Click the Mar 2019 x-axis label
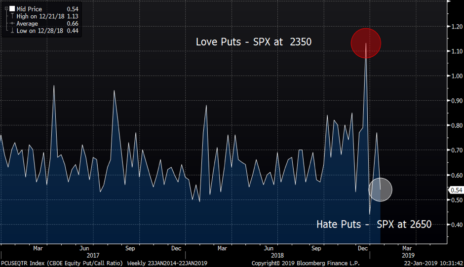Image resolution: width=464 pixels, height=267 pixels. [x=407, y=248]
